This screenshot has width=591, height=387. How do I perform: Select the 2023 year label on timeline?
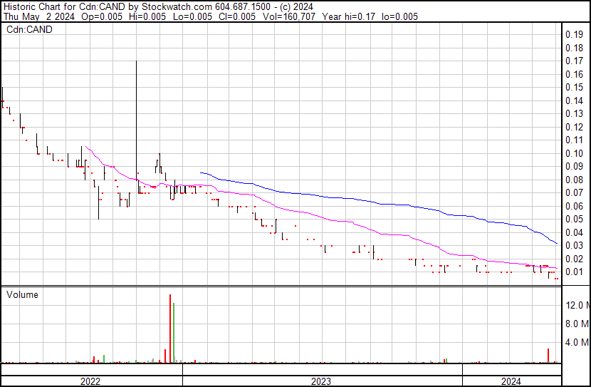322,381
